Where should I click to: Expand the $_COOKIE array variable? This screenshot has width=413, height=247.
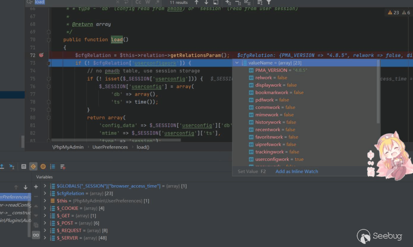[x=45, y=208]
